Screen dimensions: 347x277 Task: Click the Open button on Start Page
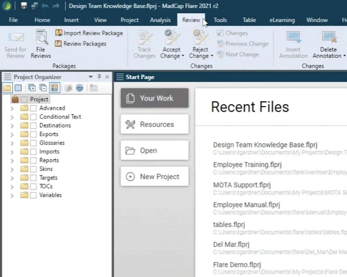tap(154, 150)
